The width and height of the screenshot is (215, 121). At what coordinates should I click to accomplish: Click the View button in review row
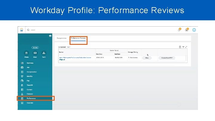point(147,58)
